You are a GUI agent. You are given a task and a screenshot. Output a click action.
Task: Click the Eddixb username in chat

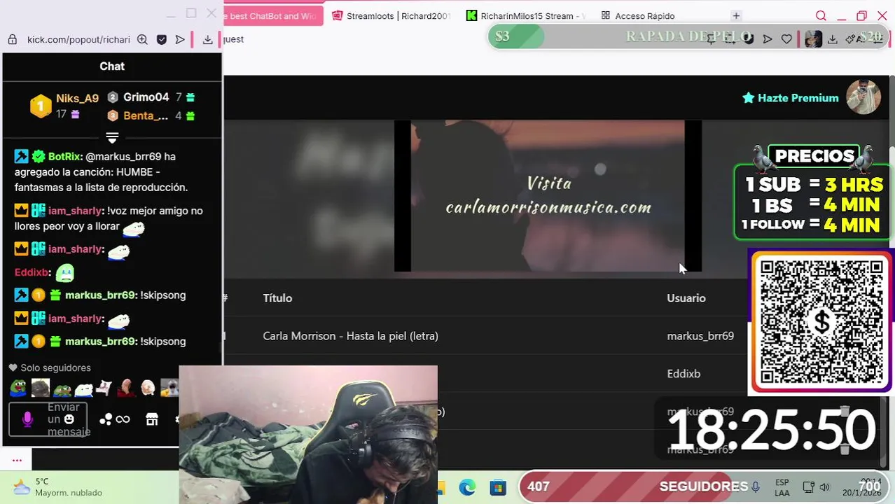pyautogui.click(x=31, y=272)
